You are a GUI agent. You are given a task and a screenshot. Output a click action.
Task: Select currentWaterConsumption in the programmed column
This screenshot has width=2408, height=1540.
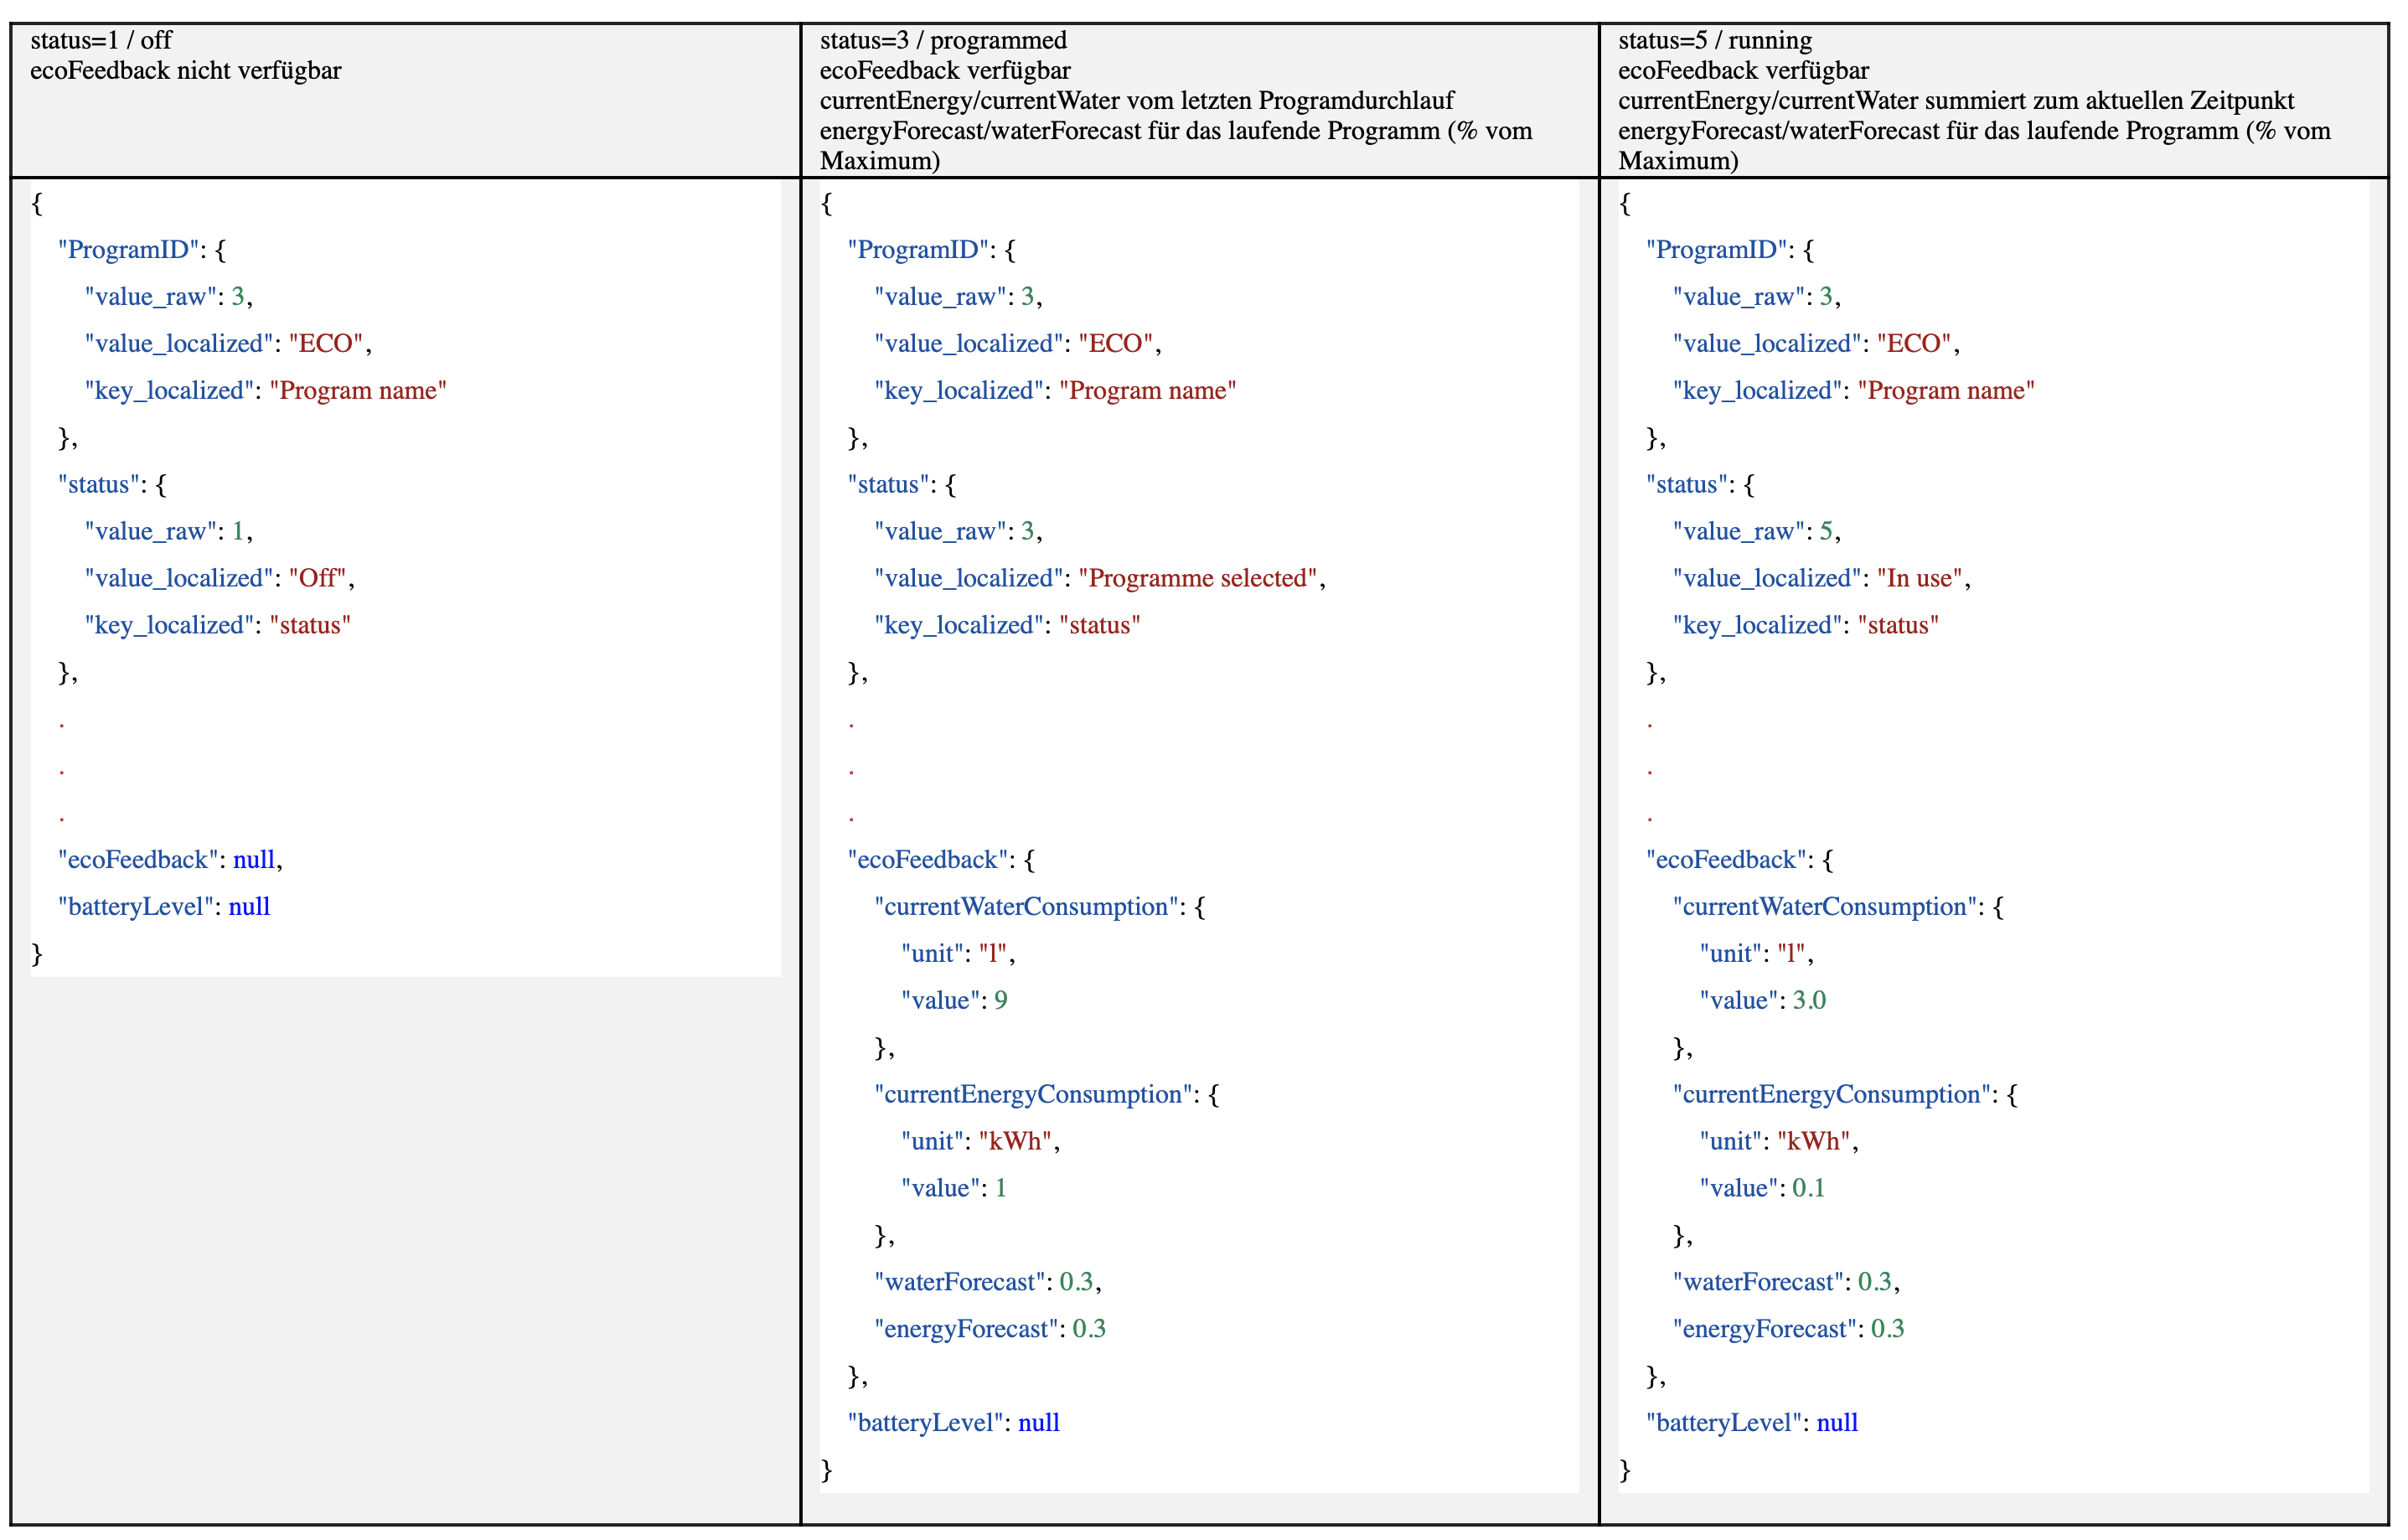(1023, 907)
